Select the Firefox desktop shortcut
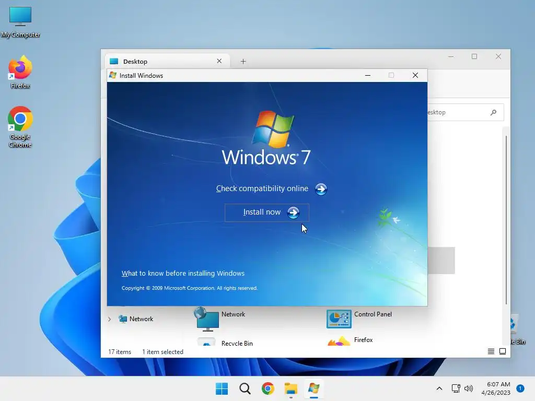This screenshot has height=401, width=535. [20, 72]
